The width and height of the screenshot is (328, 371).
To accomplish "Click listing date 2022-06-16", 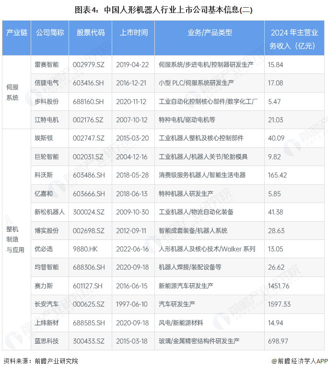I will coord(132,249).
